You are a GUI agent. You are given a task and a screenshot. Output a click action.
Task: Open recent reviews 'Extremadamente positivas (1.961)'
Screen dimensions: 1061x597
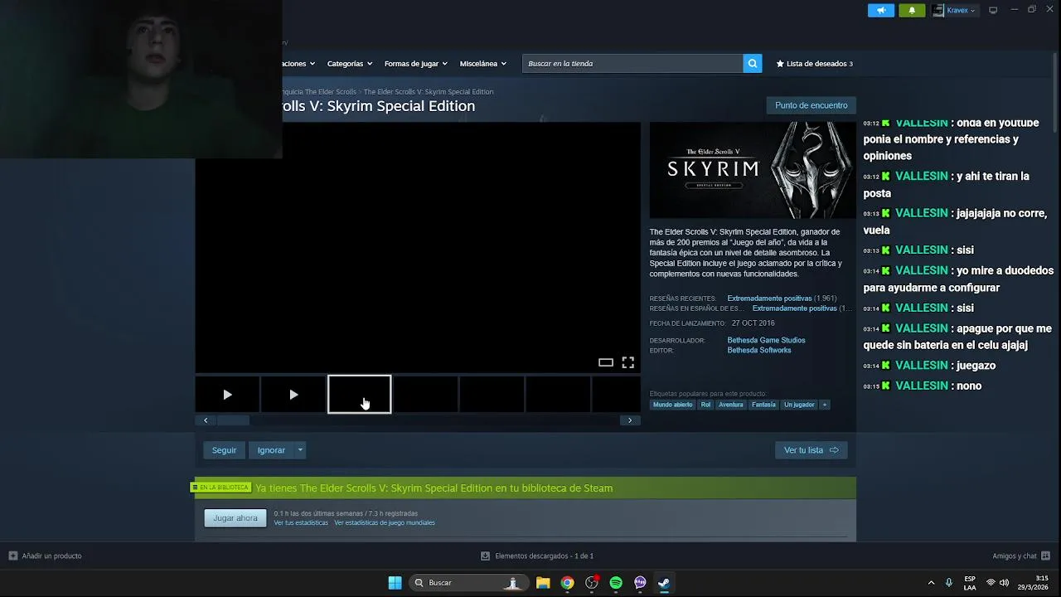point(782,298)
